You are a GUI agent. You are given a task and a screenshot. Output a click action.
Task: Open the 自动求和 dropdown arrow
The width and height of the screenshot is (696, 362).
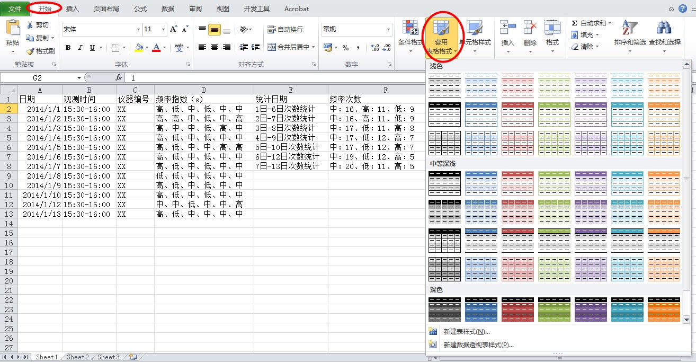tap(610, 23)
